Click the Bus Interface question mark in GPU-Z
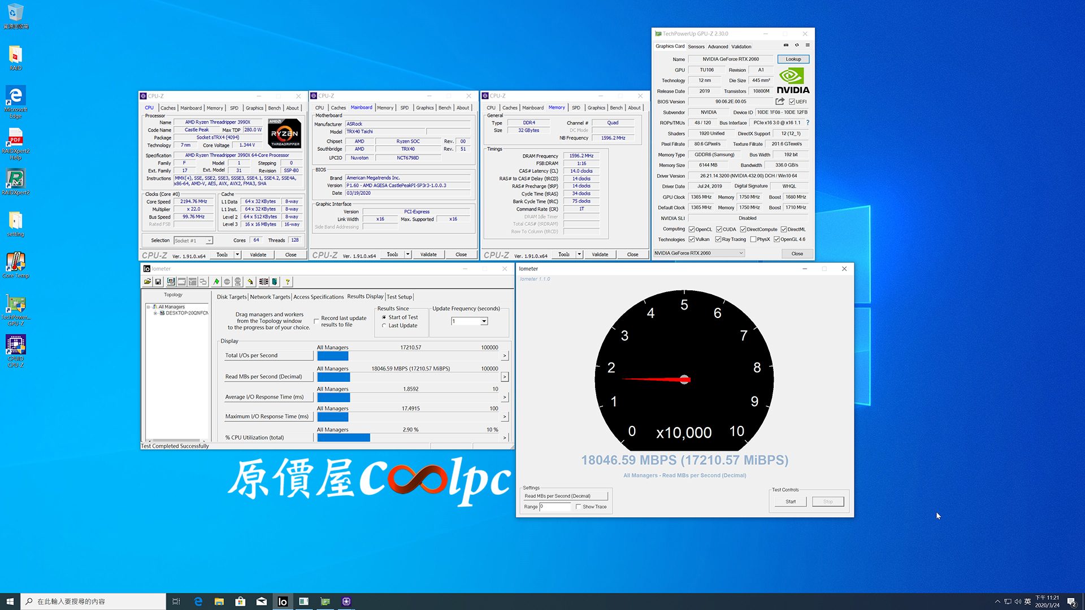This screenshot has width=1085, height=610. tap(808, 123)
